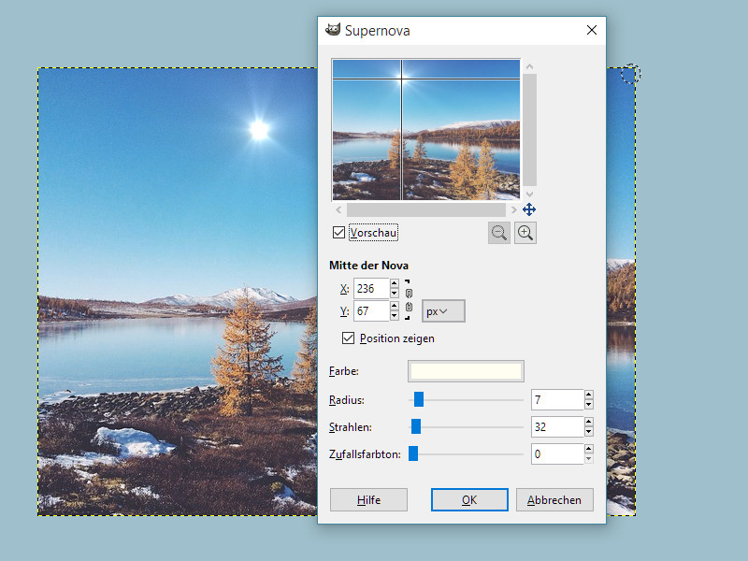Click into the X coordinate input field

click(x=370, y=289)
